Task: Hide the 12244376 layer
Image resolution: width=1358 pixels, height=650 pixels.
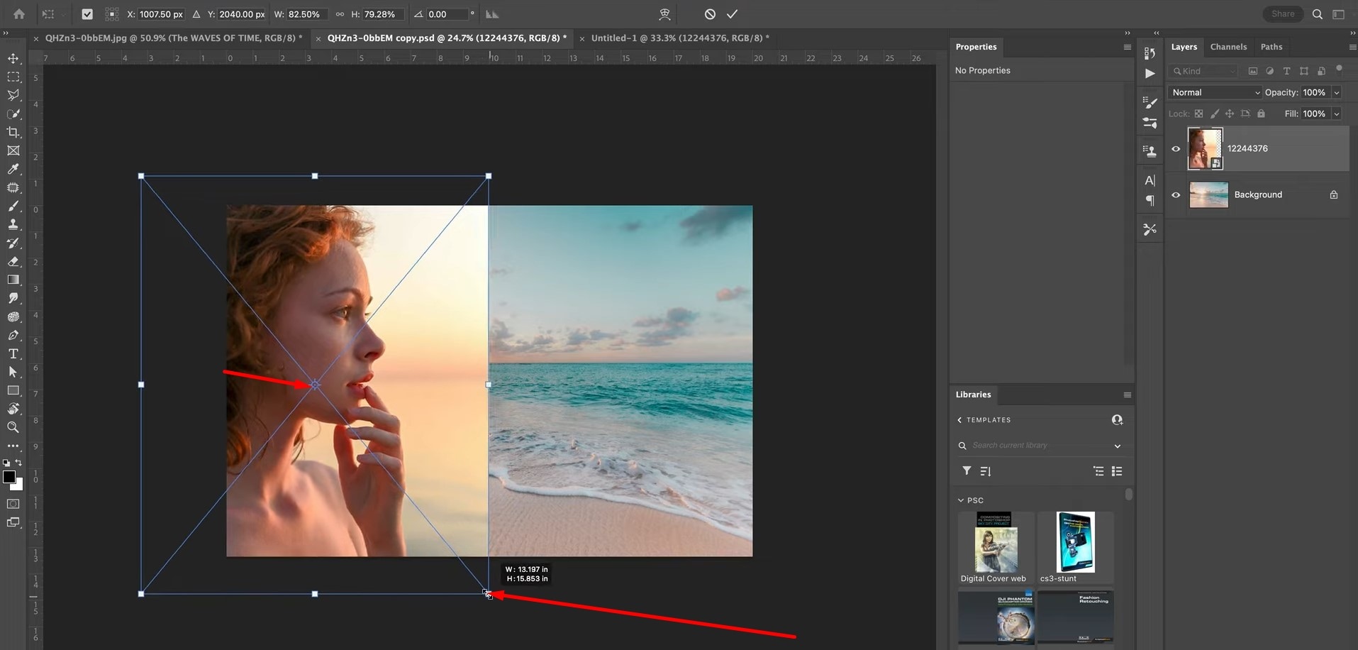Action: 1176,149
